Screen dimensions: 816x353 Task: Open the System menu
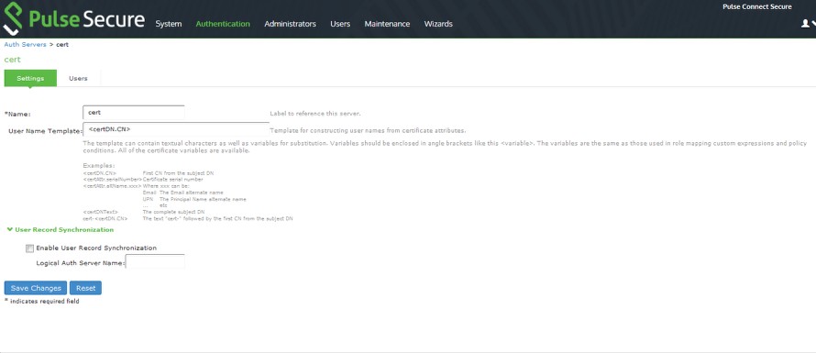[x=169, y=24]
